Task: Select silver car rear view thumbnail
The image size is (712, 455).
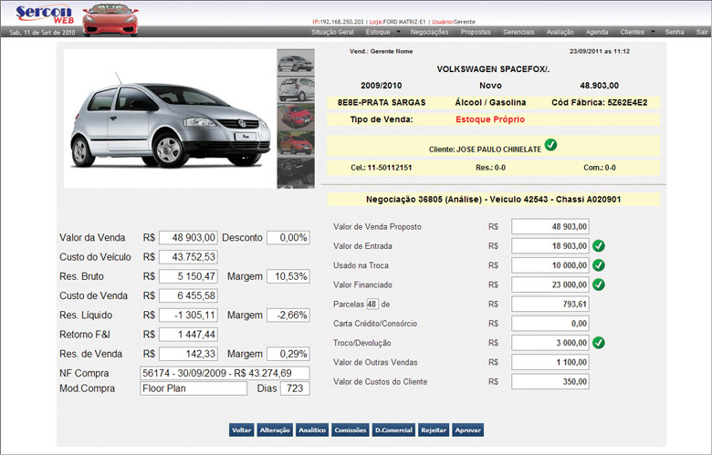Action: coord(296,89)
